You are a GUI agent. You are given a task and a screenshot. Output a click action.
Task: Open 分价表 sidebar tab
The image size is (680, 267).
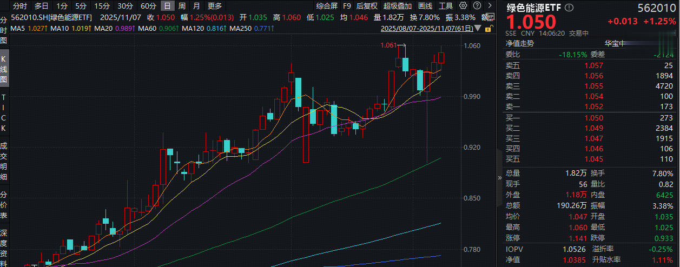click(4, 205)
